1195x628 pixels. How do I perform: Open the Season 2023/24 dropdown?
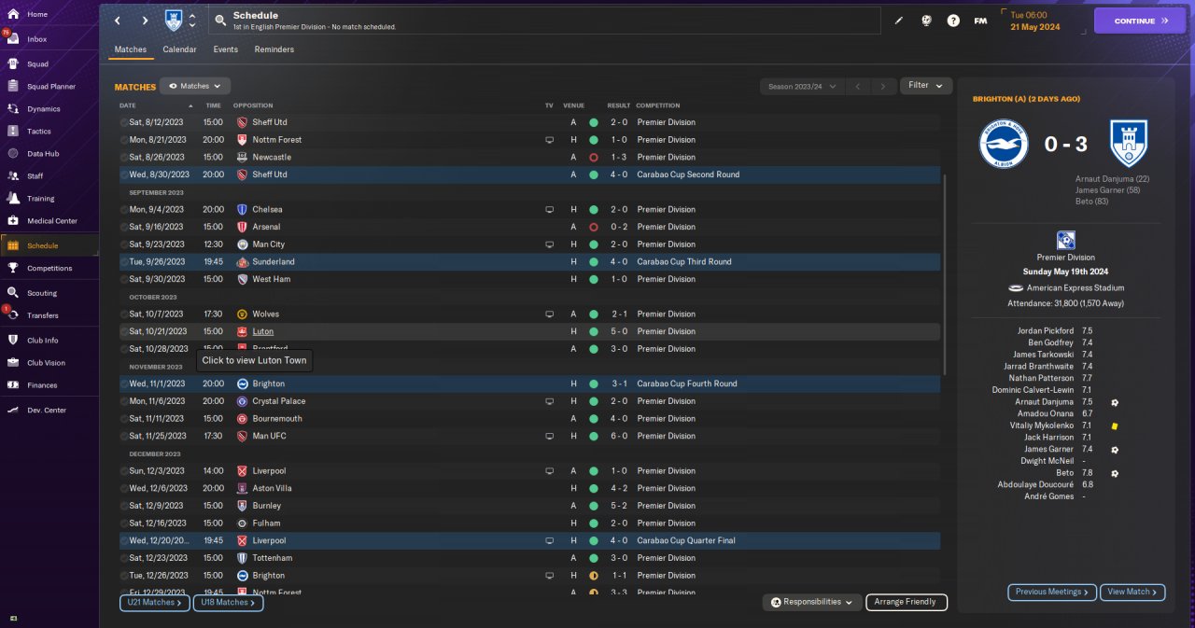801,86
